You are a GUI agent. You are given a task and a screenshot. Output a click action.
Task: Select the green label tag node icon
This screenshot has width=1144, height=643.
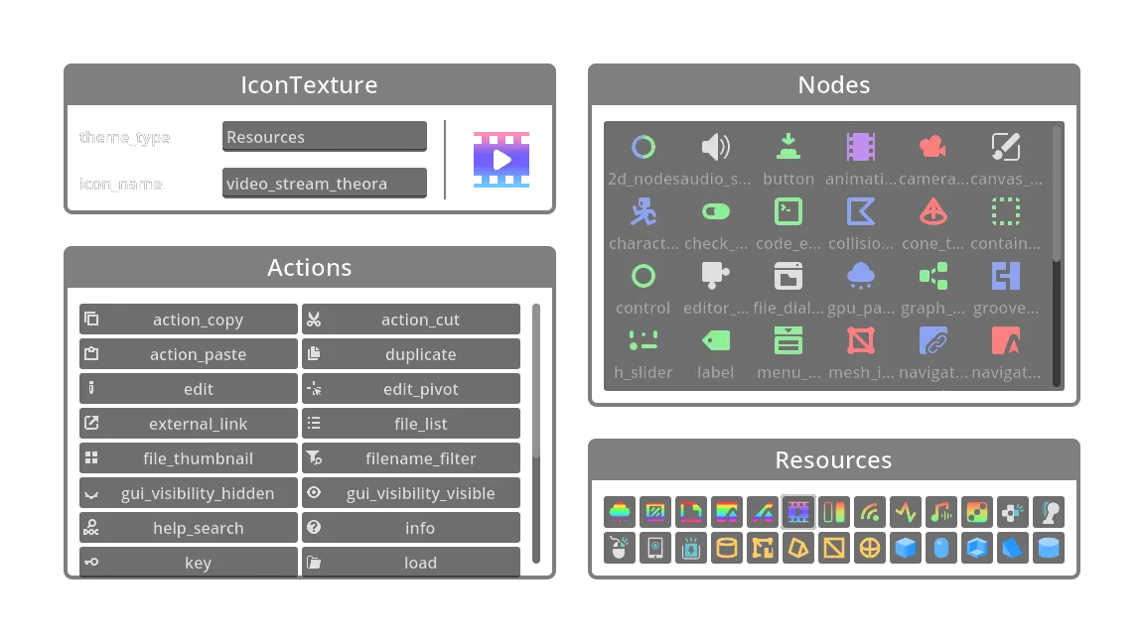tap(715, 341)
